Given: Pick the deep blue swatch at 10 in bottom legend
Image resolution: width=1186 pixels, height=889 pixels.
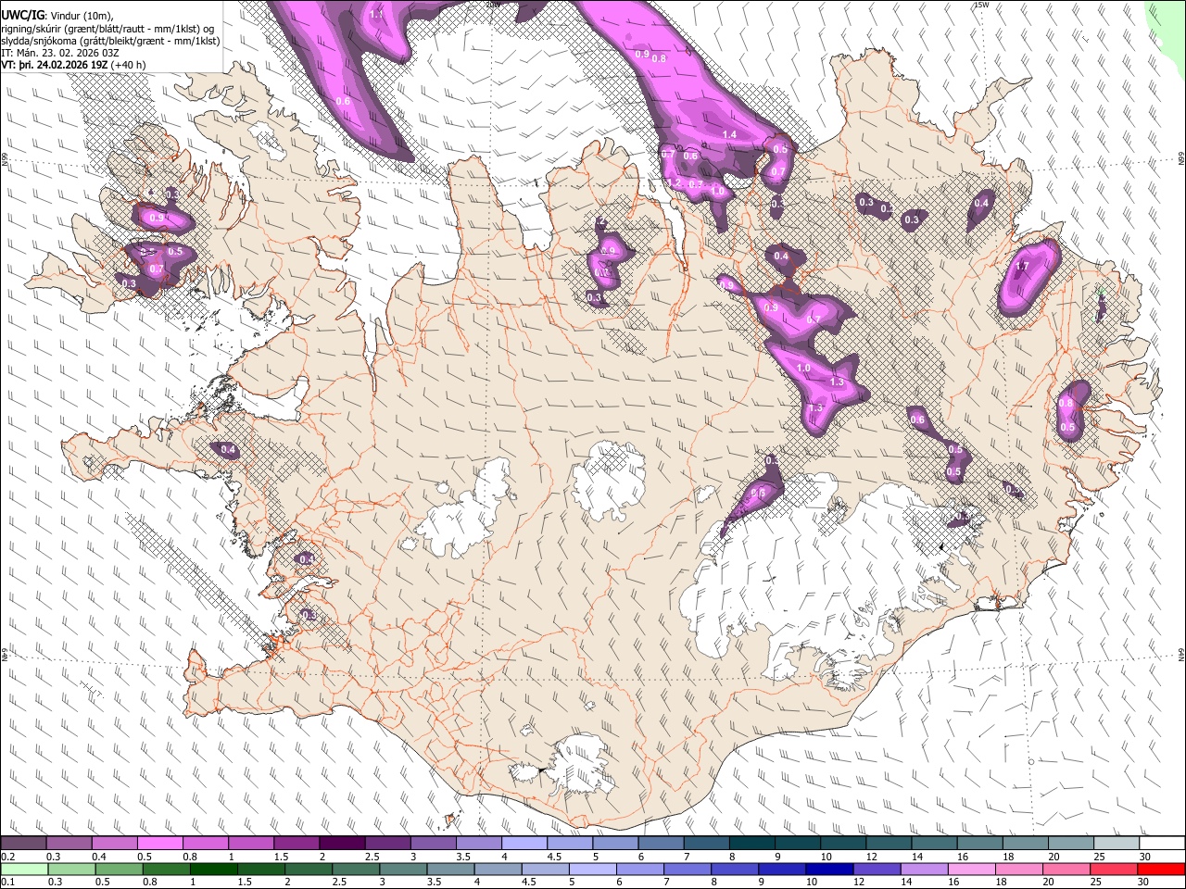Looking at the screenshot, I should coord(829,869).
